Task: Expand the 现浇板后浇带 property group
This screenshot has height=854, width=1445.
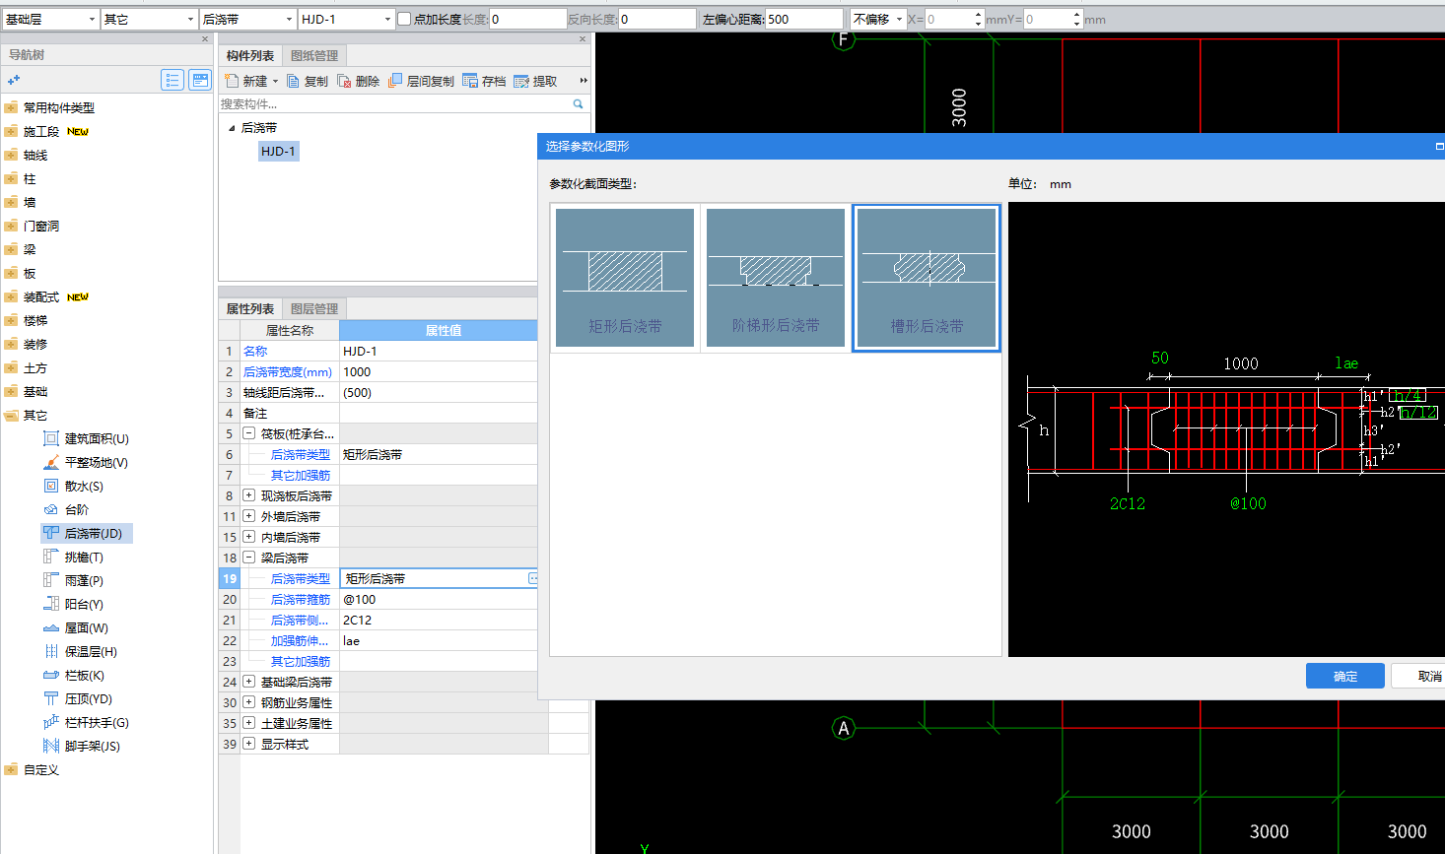Action: tap(249, 495)
